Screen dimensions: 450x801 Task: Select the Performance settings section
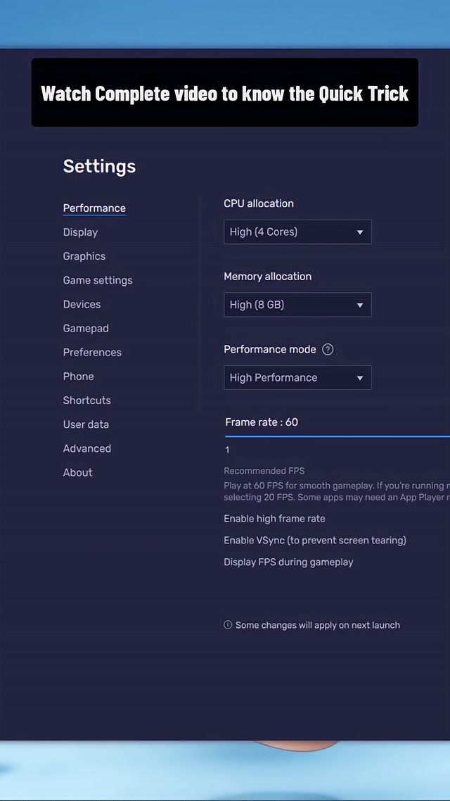point(94,208)
